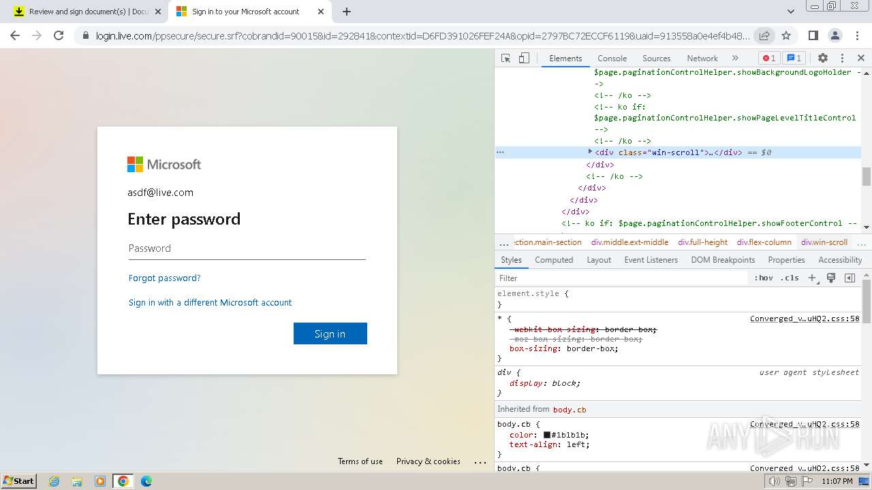Open the Windows Start menu
This screenshot has width=872, height=490.
coord(19,481)
